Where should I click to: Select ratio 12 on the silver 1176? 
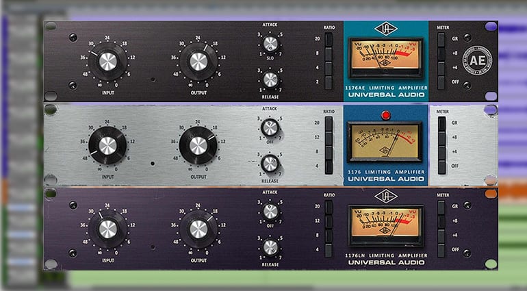329,138
